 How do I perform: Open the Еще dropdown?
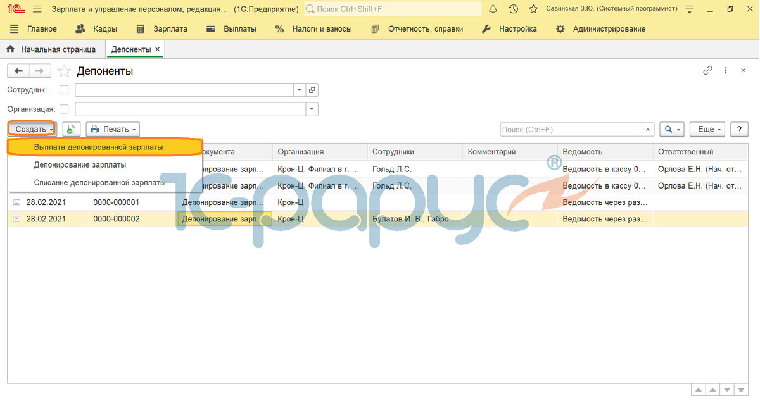tap(709, 129)
